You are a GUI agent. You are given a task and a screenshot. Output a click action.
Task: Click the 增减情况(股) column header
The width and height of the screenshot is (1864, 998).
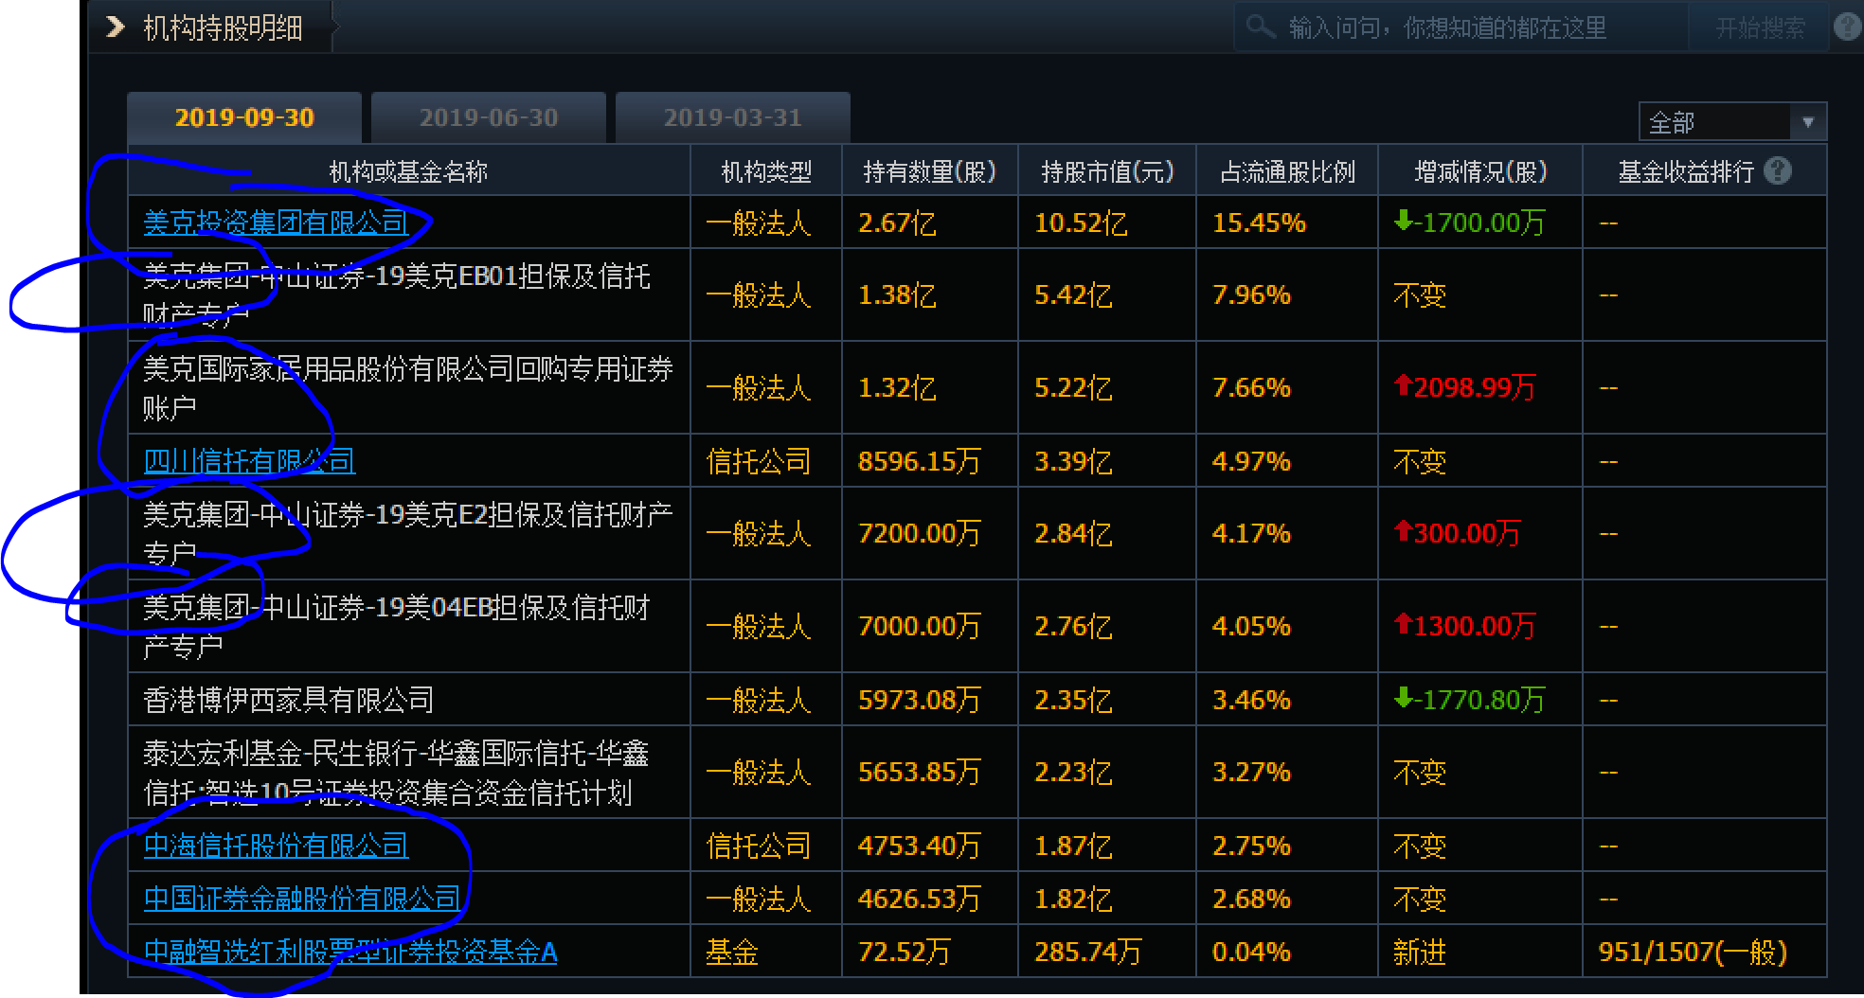pos(1480,171)
